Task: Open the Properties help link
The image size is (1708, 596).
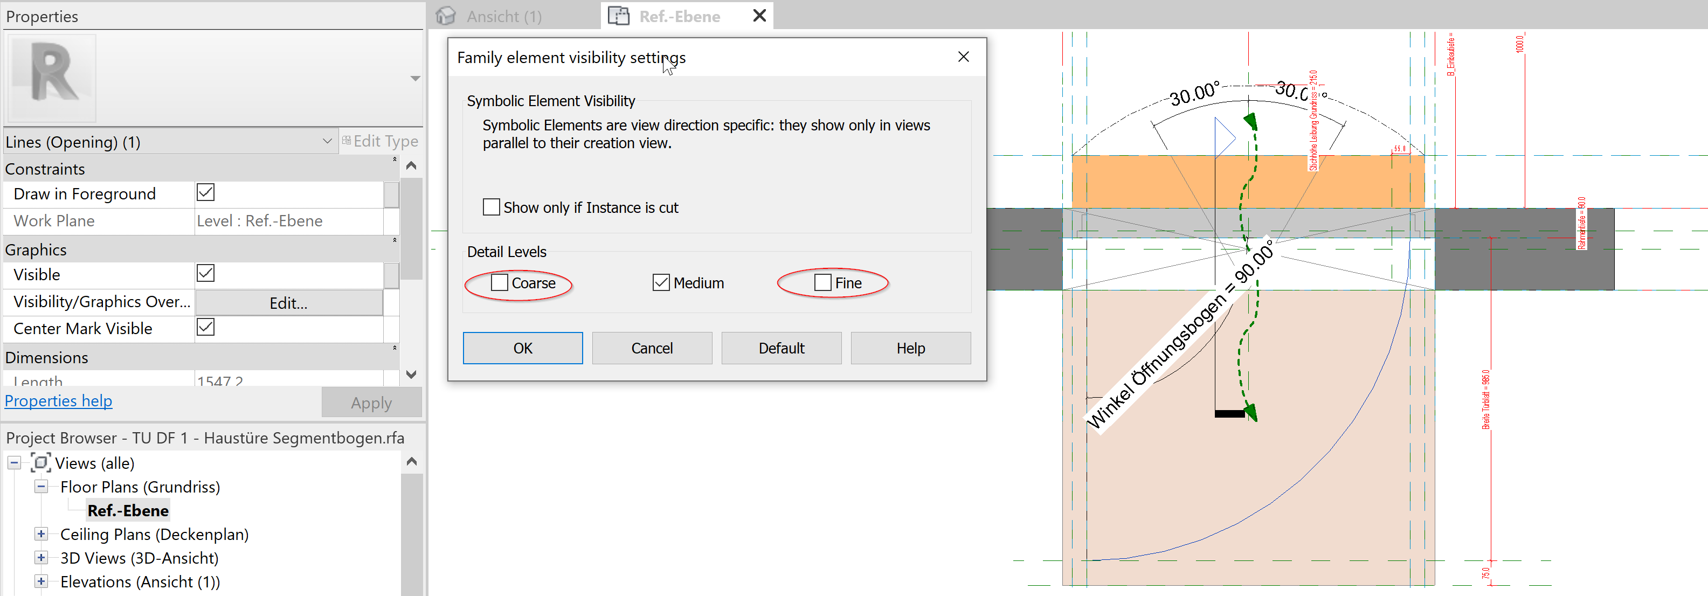Action: [58, 400]
